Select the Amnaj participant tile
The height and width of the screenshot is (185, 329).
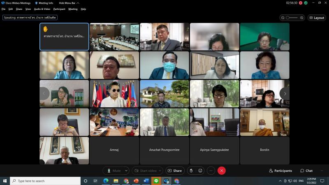[x=114, y=150]
